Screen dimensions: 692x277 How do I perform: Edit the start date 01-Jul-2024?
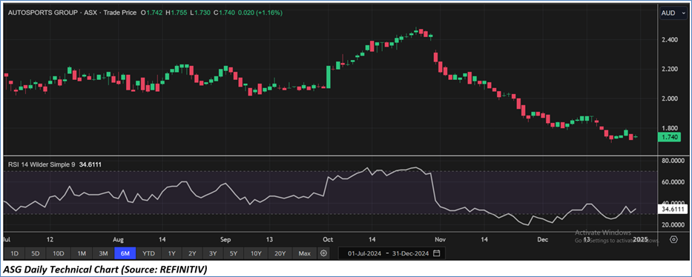point(365,253)
